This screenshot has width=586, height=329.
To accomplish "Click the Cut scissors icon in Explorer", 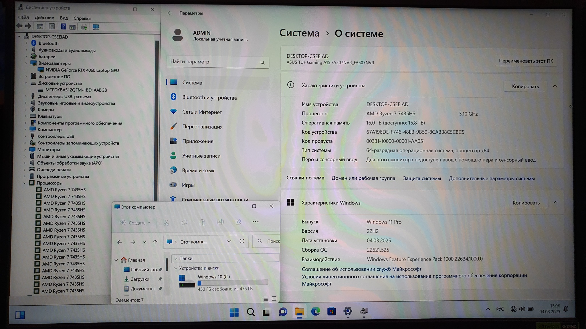I will (x=166, y=222).
